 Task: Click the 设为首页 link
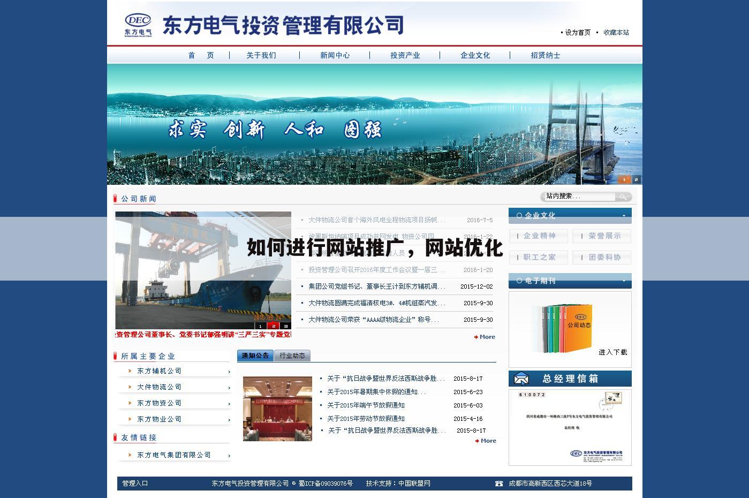click(x=578, y=33)
